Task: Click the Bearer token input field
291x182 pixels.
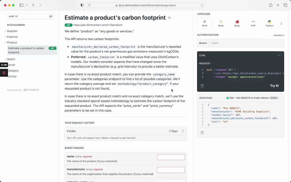Action: 246,43
